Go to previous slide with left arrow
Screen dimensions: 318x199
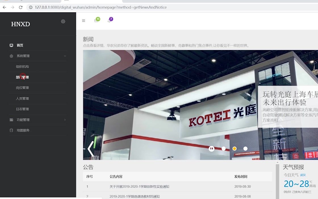click(x=91, y=148)
